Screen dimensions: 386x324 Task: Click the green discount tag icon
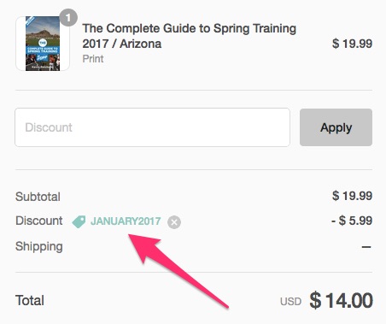coord(79,221)
